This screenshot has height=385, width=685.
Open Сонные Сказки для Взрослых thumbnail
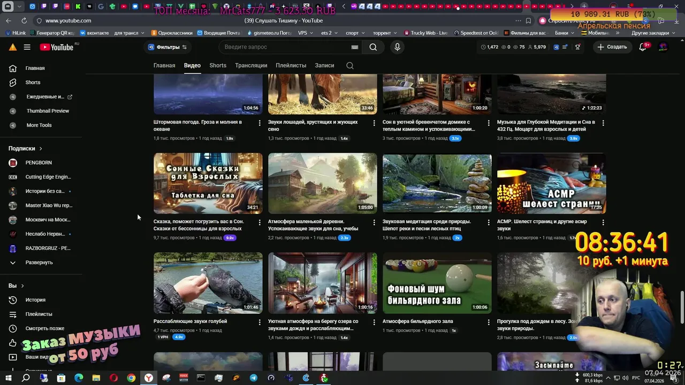click(x=208, y=183)
